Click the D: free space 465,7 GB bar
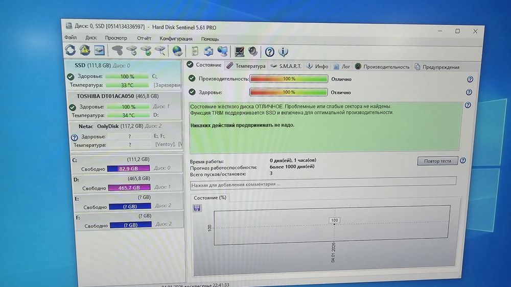511x287 pixels. [129, 188]
